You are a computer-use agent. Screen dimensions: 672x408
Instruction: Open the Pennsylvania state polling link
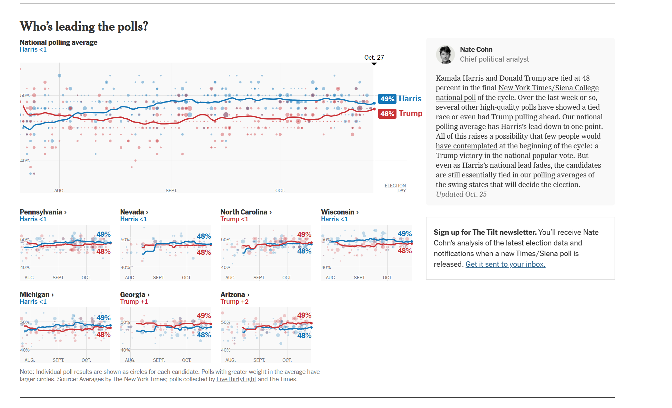(x=43, y=212)
